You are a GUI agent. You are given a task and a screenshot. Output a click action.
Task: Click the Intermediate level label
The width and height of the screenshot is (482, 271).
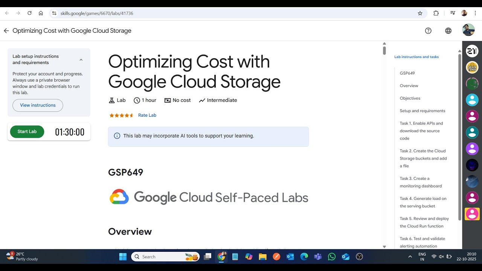(218, 100)
